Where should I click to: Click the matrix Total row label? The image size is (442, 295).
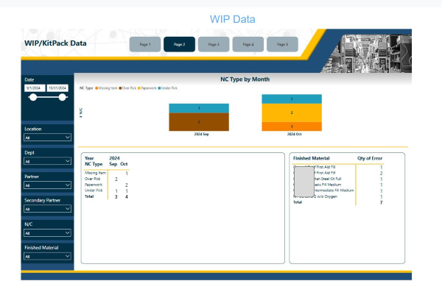point(89,196)
